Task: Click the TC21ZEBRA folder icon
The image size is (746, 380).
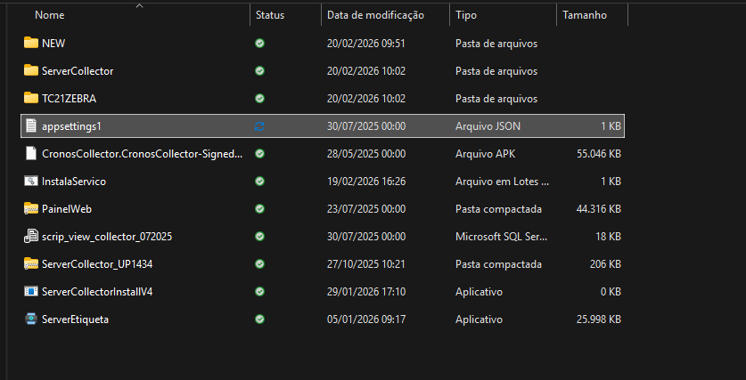Action: coord(31,98)
